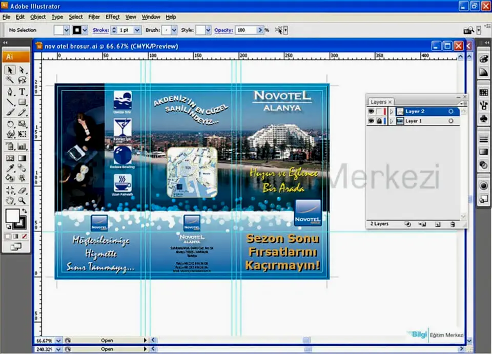Open the stroke weight dropdown
The image size is (492, 354).
pos(137,30)
